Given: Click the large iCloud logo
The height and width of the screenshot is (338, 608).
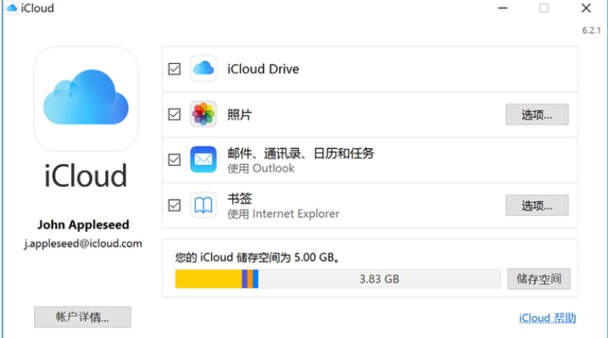Looking at the screenshot, I should [85, 98].
